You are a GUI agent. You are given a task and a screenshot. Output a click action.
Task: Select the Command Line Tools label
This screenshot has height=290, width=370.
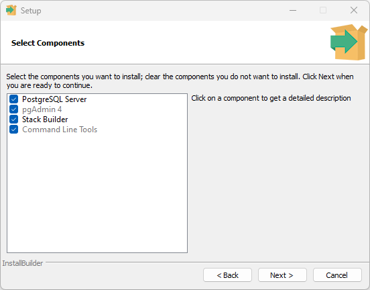(60, 130)
